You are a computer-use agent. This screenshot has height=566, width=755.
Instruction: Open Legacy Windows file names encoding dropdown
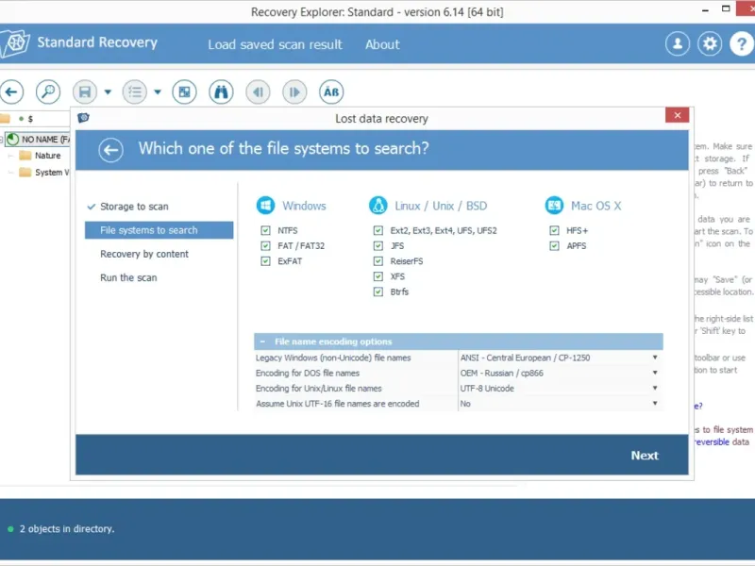654,358
